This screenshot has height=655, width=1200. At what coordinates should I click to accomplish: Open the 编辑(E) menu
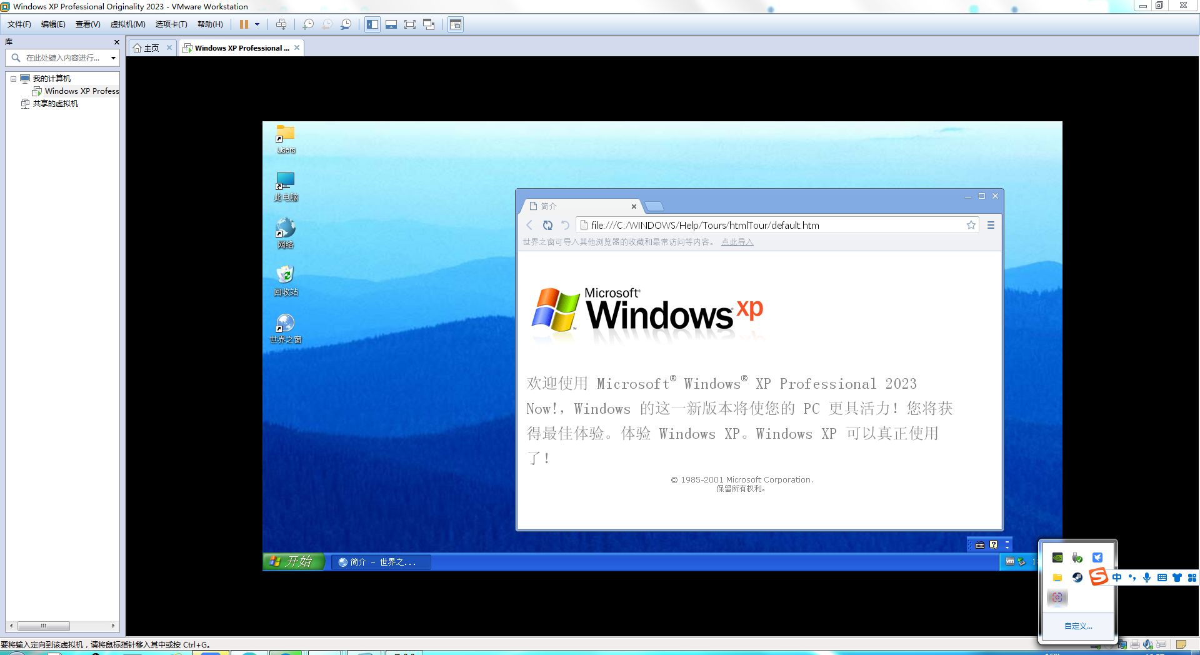click(x=53, y=24)
